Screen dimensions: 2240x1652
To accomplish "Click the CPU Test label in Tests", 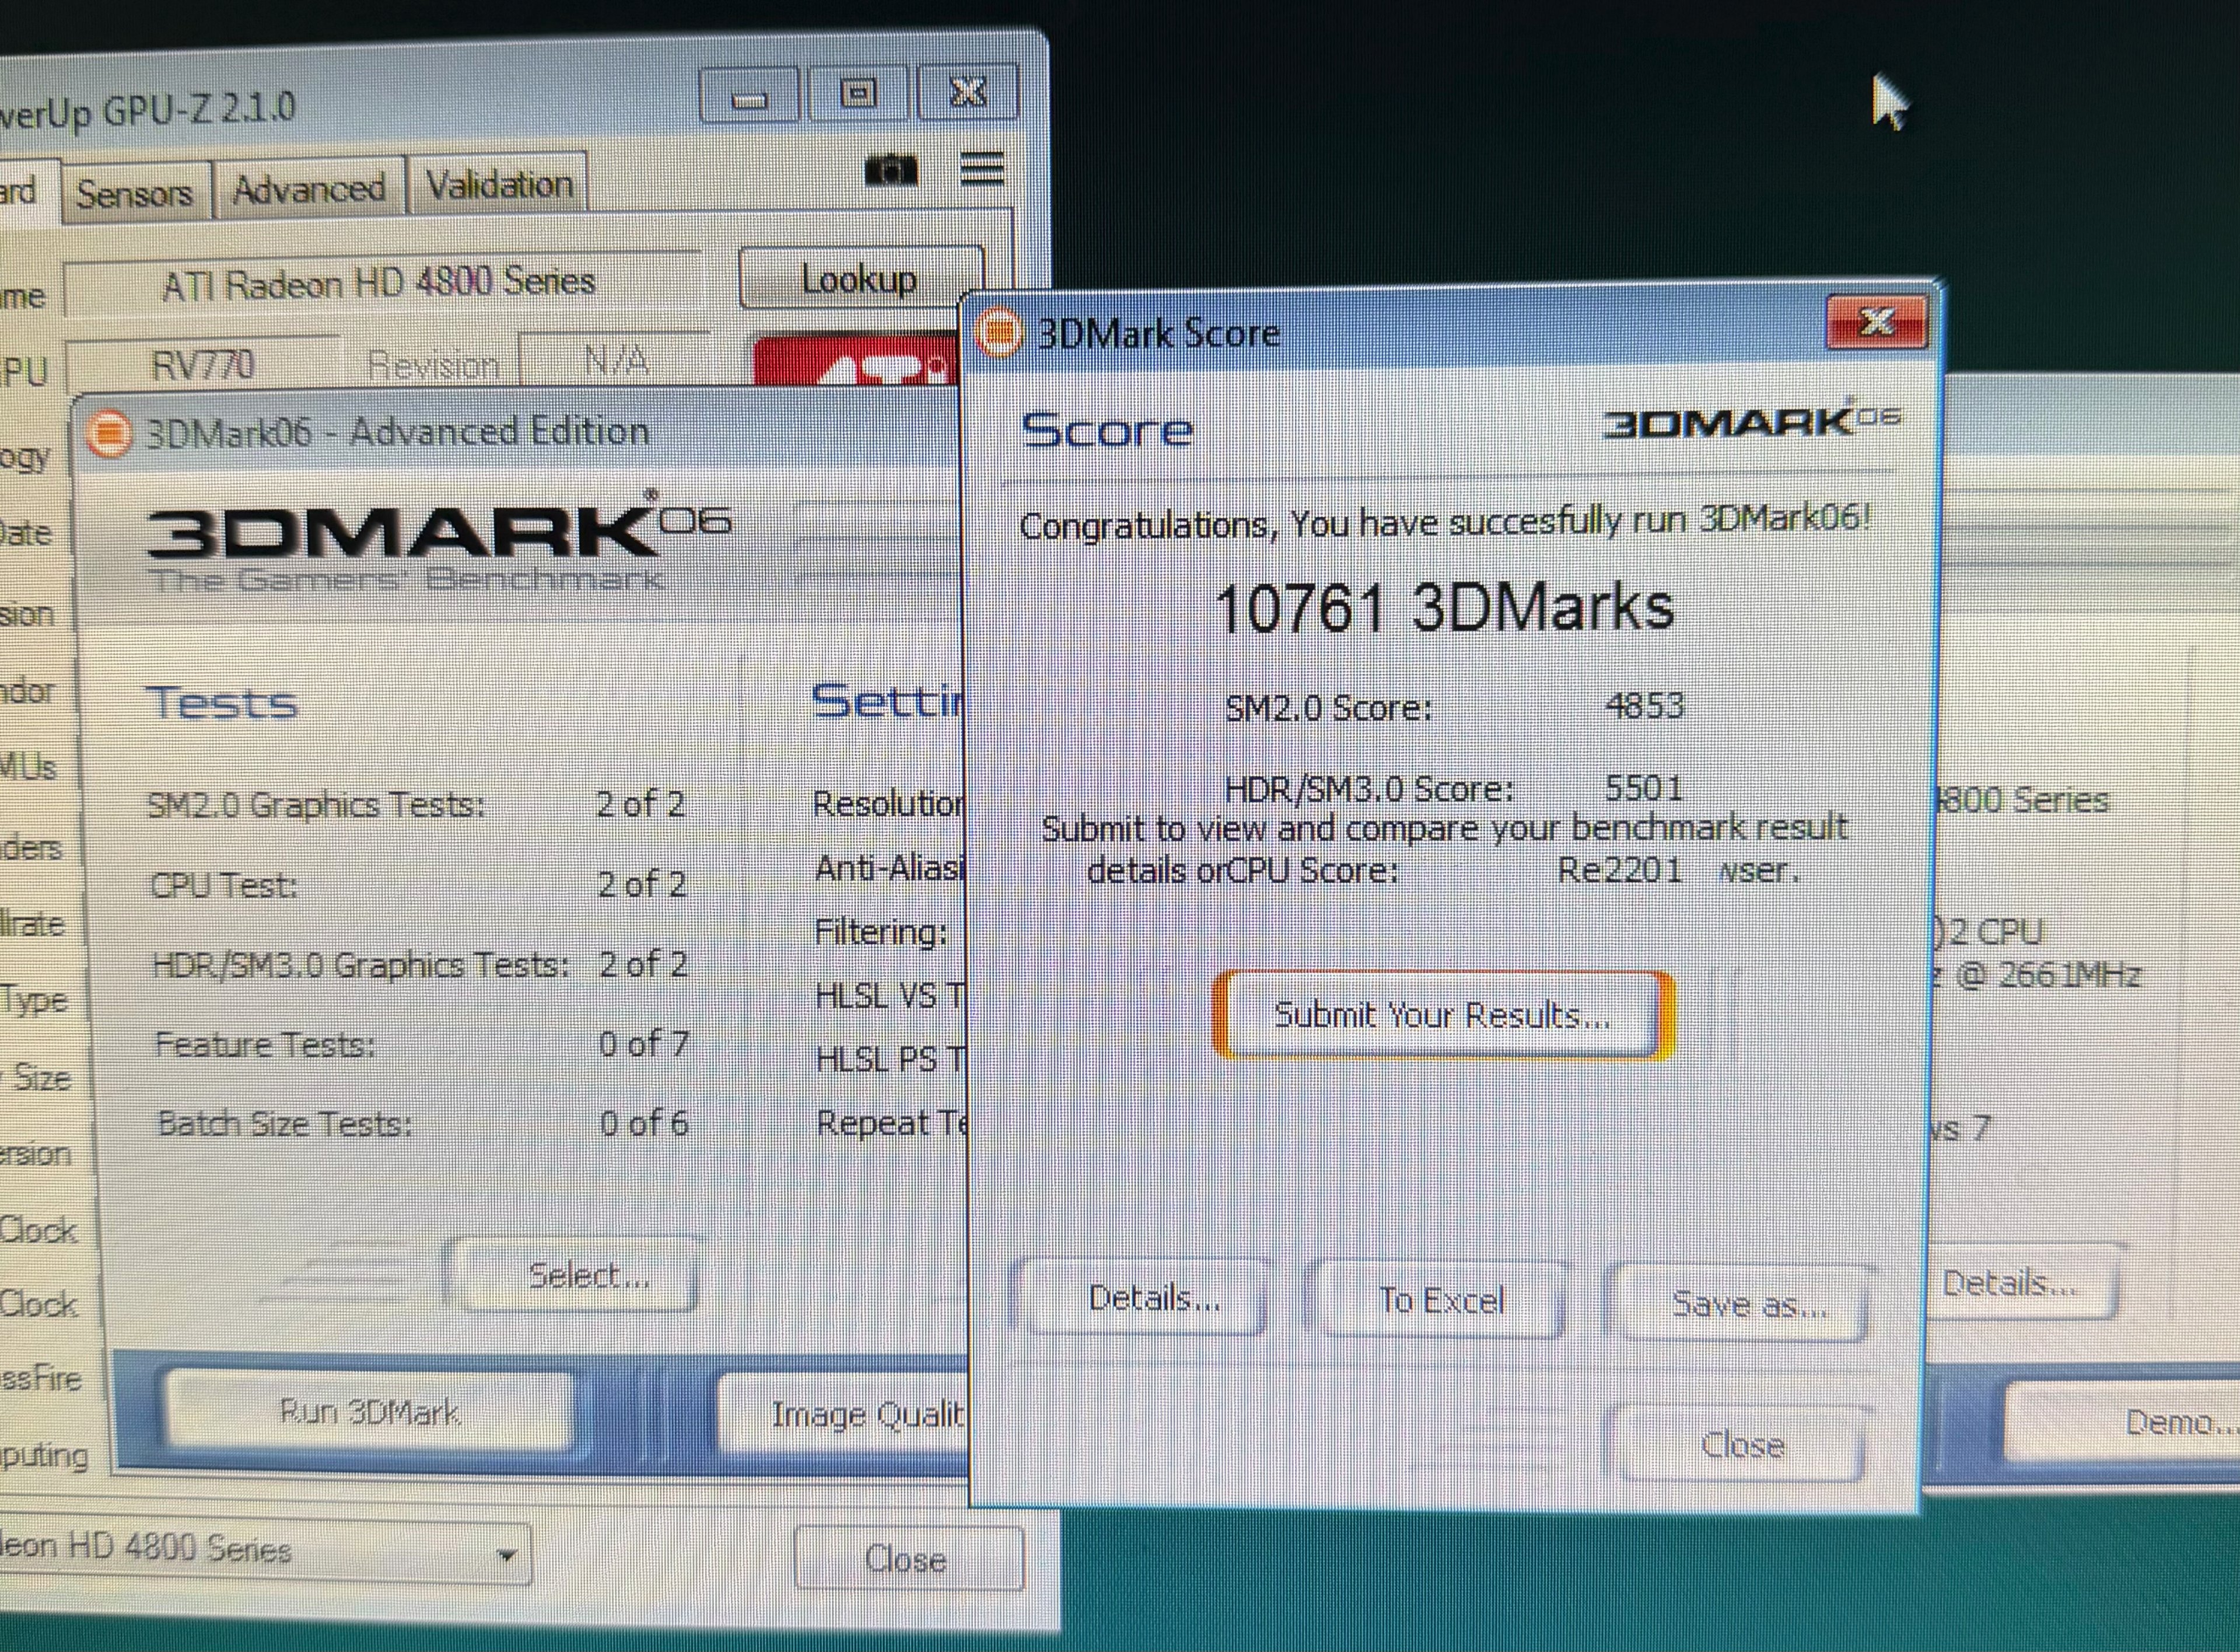I will point(224,885).
